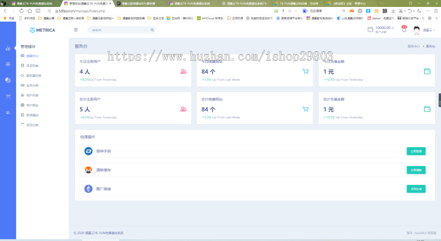
Task: Open the bar chart analytics sidebar icon
Action: (x=8, y=48)
